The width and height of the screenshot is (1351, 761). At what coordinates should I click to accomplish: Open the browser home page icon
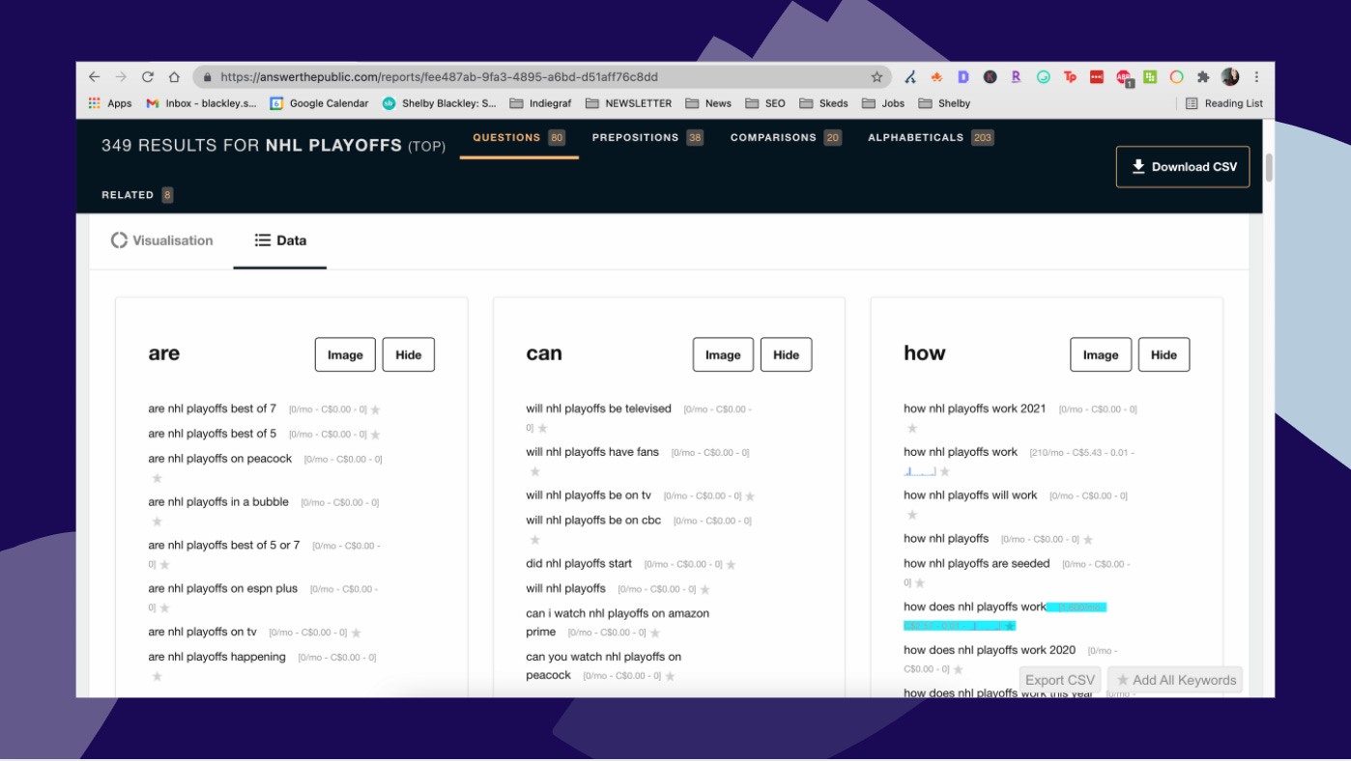(174, 77)
